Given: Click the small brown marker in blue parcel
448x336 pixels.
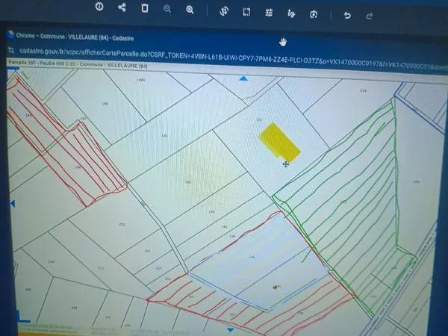Looking at the screenshot, I should [276, 287].
